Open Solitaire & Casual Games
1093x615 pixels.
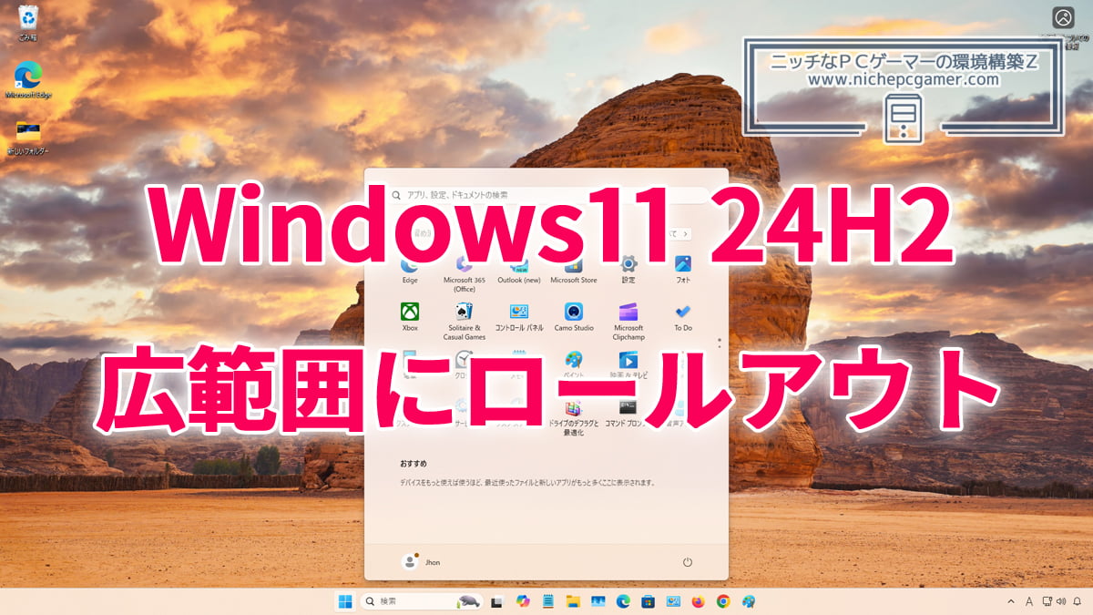[465, 321]
